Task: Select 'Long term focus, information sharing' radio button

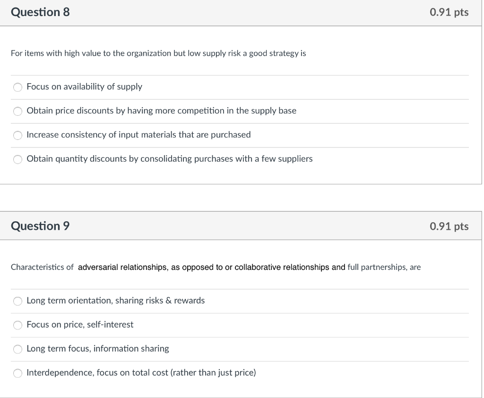Action: coord(18,349)
